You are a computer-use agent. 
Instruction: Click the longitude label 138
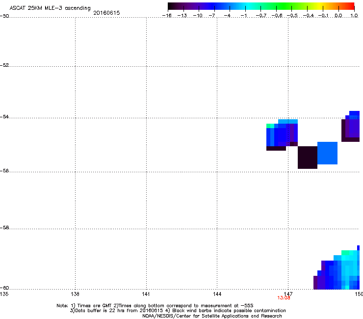[75, 294]
